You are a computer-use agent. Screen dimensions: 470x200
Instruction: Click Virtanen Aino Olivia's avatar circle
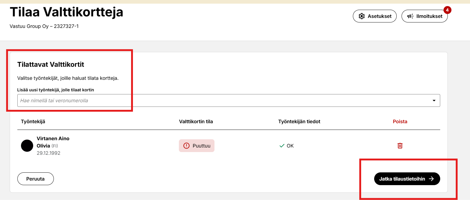27,146
